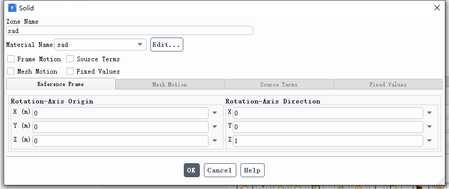Tick the Fixed Values checkbox
The height and width of the screenshot is (189, 449).
coord(70,71)
